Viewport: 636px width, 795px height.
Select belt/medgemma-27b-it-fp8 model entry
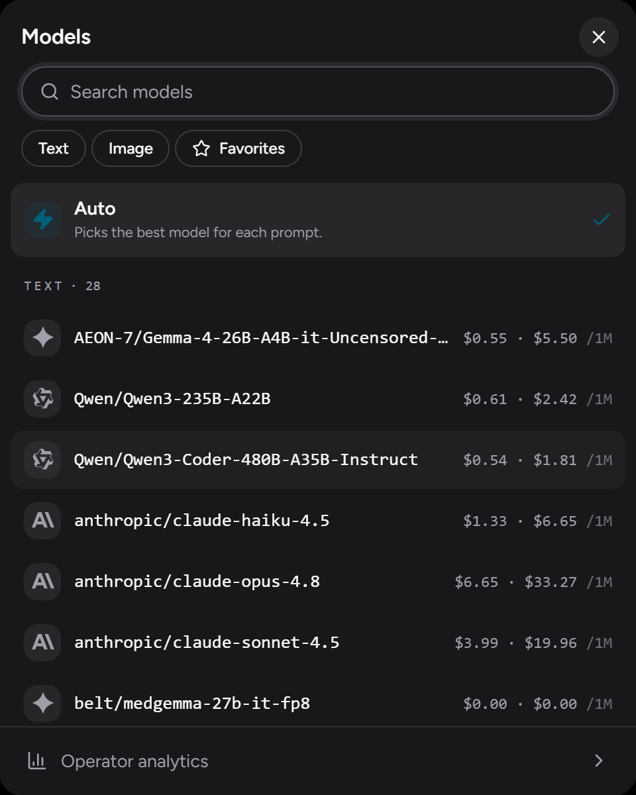pos(318,704)
